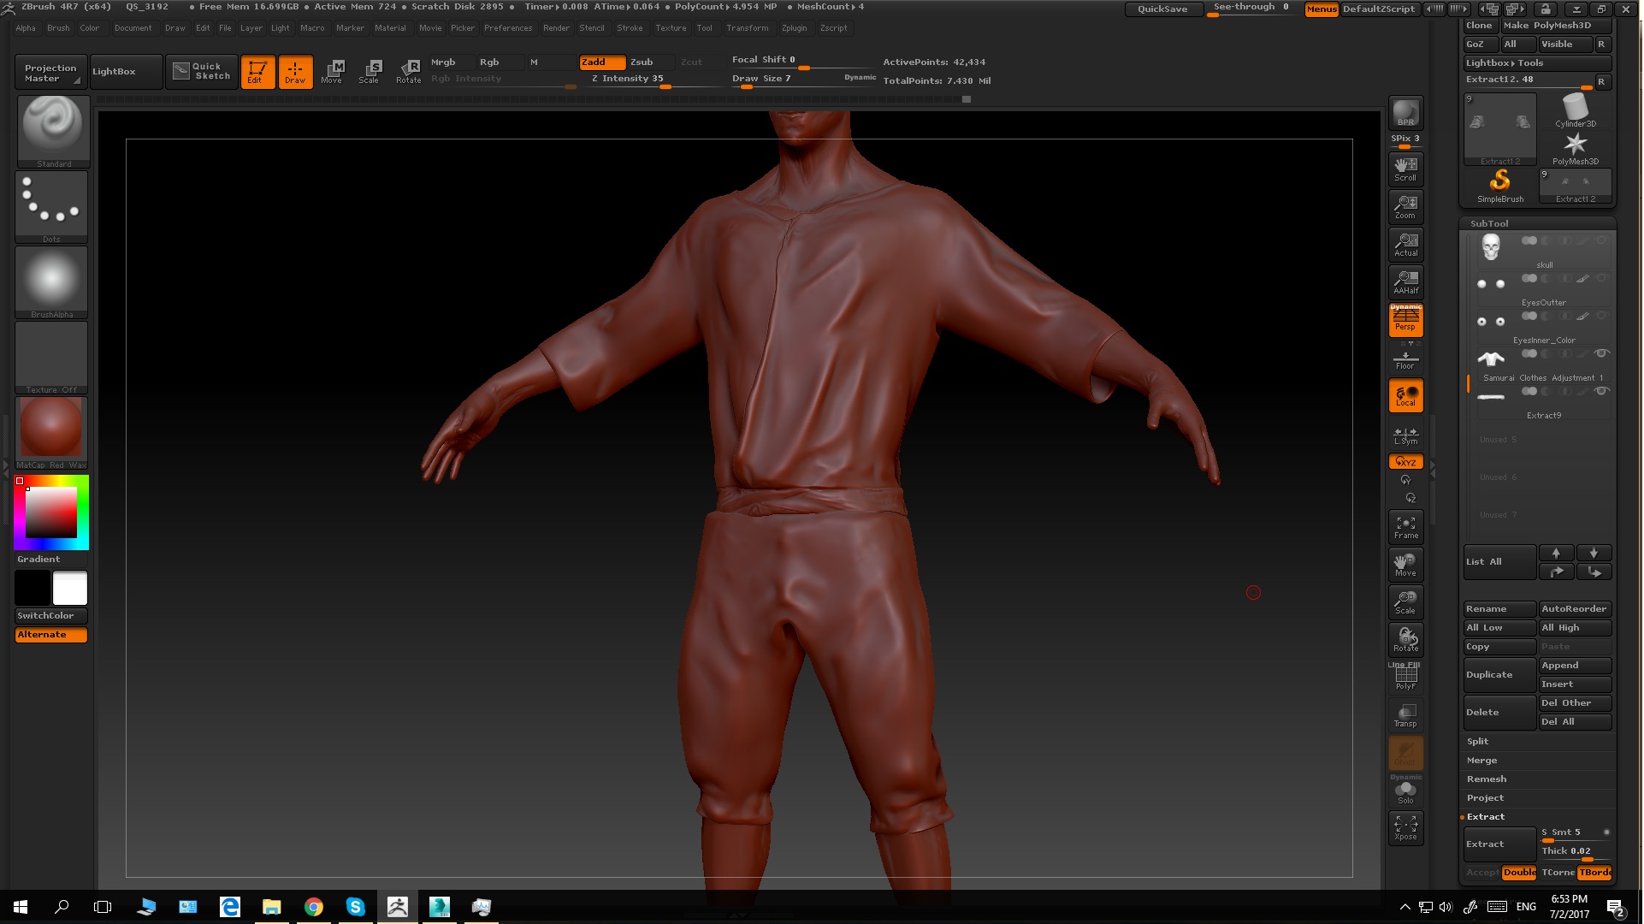The width and height of the screenshot is (1644, 924).
Task: Toggle the Floor grid
Action: (1407, 359)
